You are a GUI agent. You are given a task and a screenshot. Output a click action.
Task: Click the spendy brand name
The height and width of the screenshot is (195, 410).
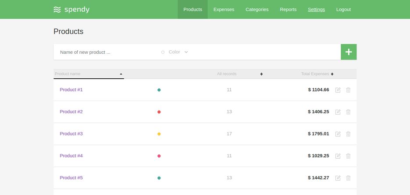point(77,10)
